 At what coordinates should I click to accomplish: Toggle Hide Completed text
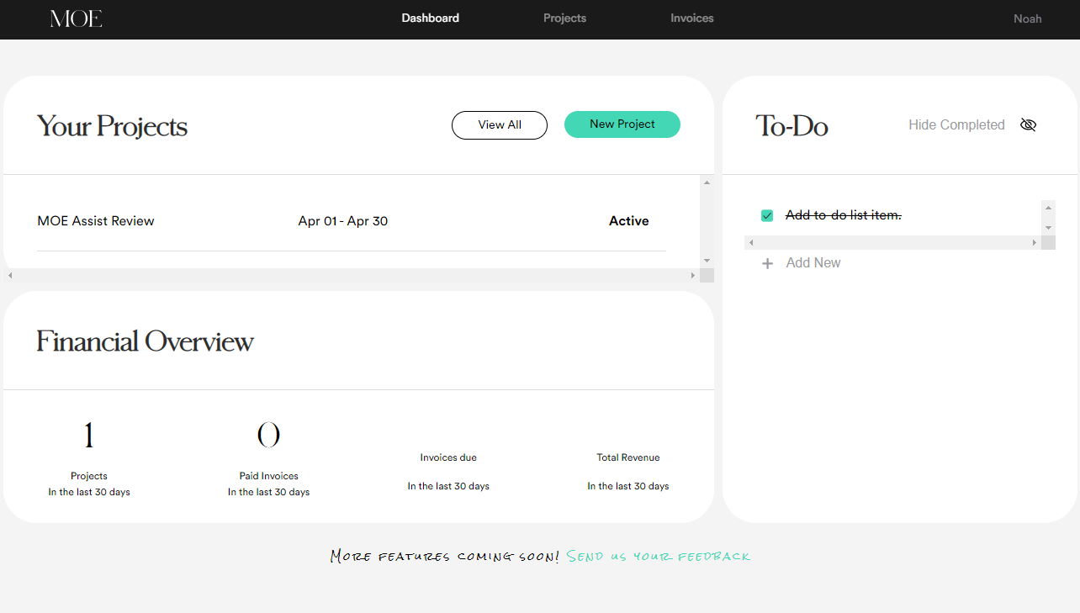pos(956,124)
